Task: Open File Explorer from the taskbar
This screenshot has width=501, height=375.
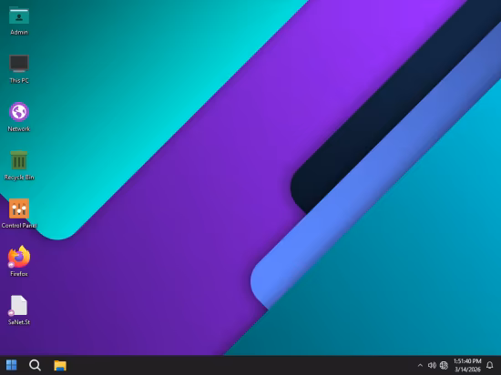Action: coord(60,365)
